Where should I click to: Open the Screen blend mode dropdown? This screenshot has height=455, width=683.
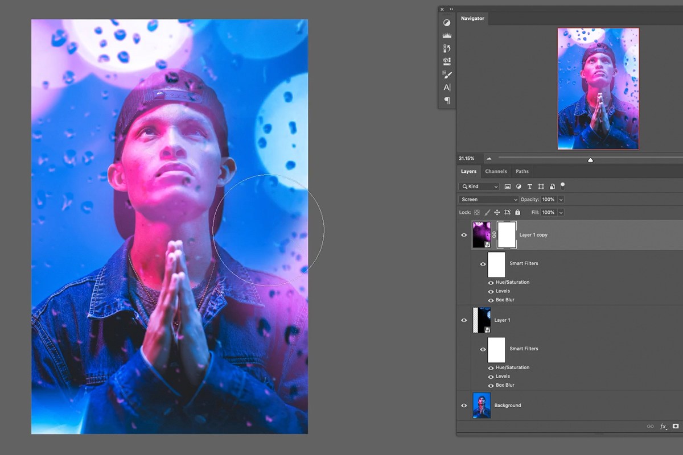[x=488, y=200]
